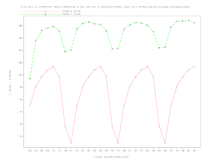212x164 pixels.
Task: Select the O_MEAN plus marker at hour 00
Action: tap(30, 106)
